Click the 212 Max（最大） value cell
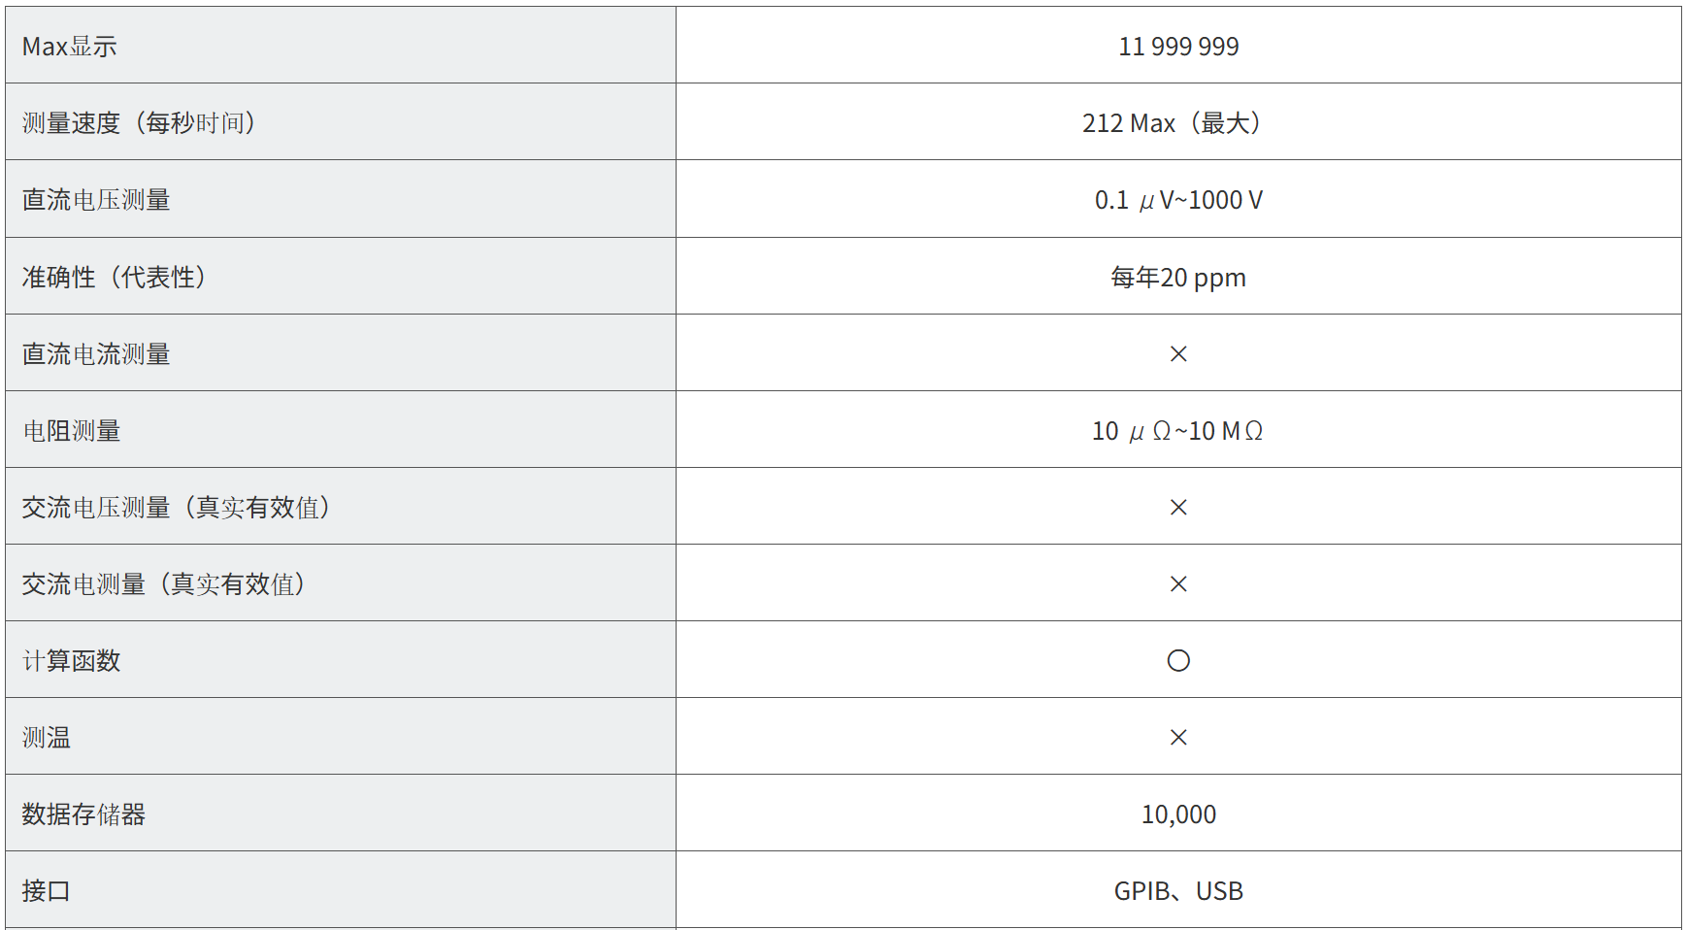Image resolution: width=1687 pixels, height=930 pixels. coord(1173,123)
